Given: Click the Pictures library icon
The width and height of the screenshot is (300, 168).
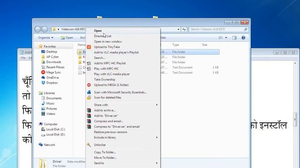Looking at the screenshot, I should pos(43,109).
